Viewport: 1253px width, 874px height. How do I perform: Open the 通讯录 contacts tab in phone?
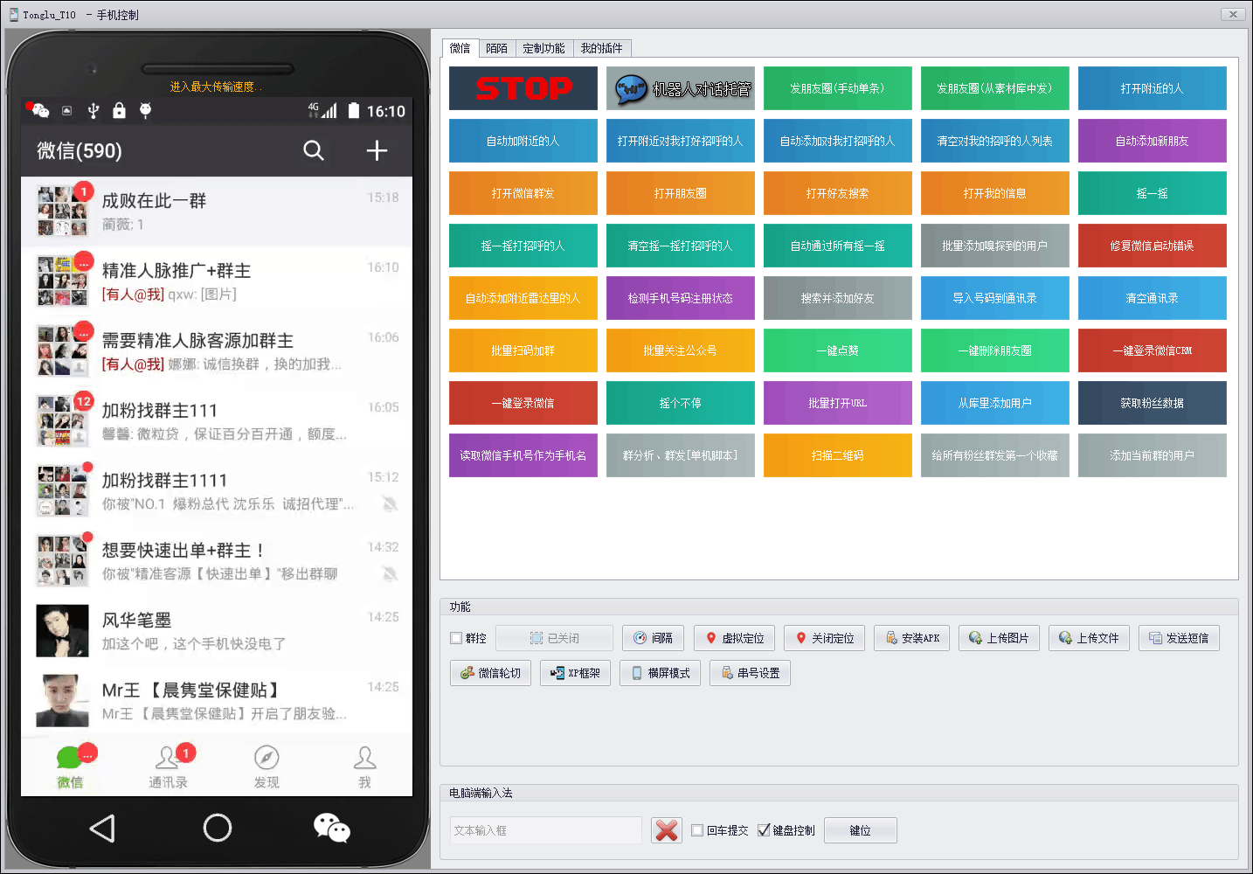pos(168,767)
